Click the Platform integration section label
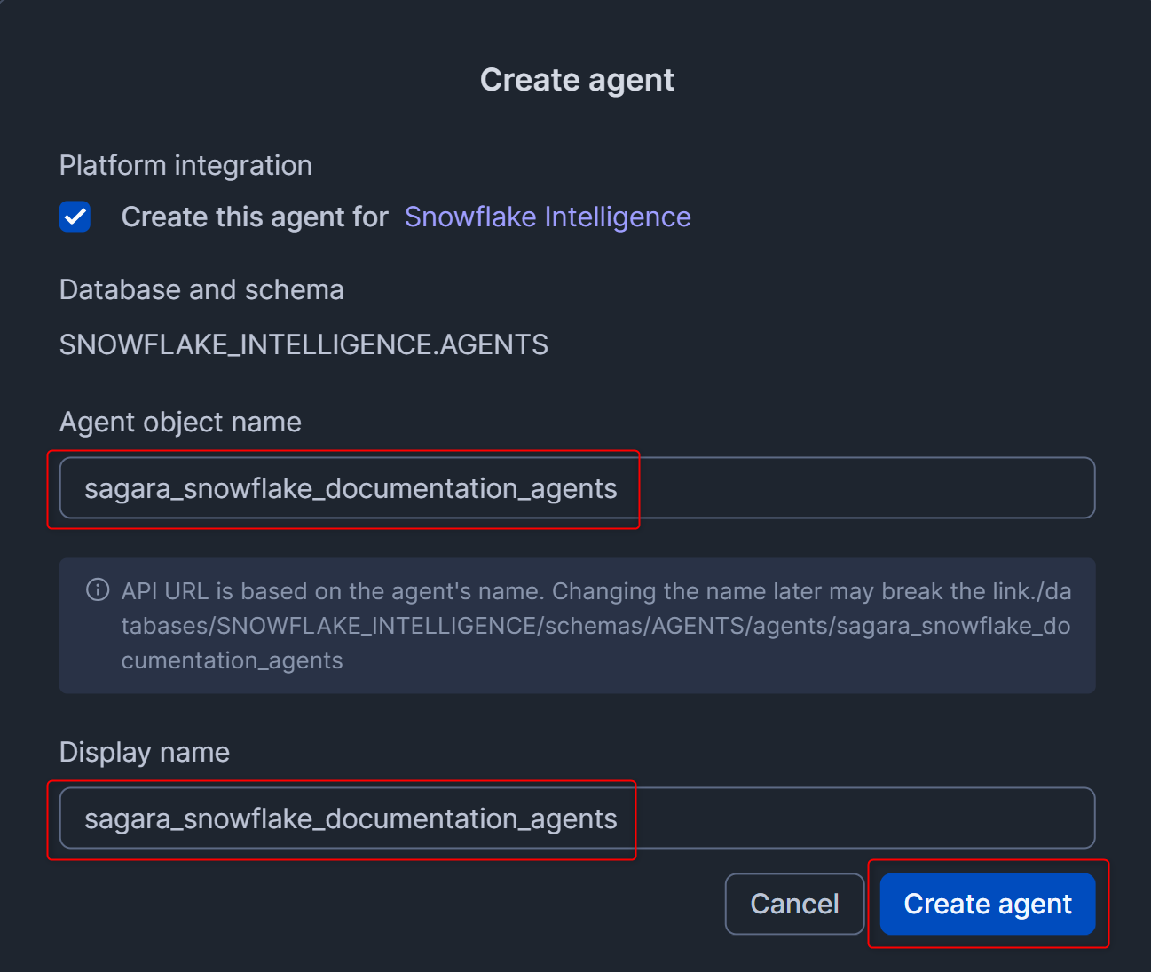Screen dimensions: 1151x972 [x=185, y=165]
